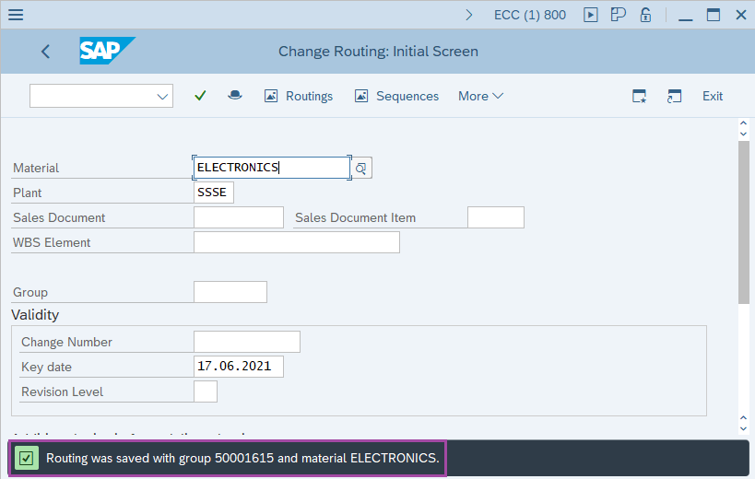
Task: Open Material search help icon
Action: click(x=361, y=168)
